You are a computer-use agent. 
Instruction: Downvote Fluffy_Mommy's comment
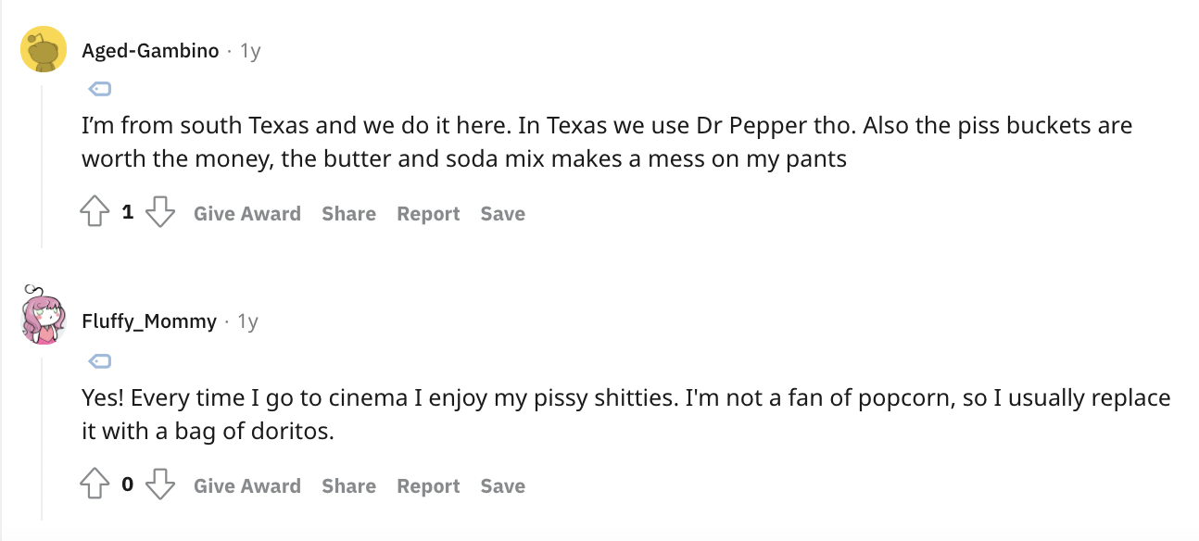coord(161,485)
